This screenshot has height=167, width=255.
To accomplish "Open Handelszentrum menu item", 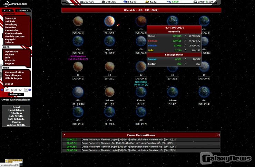I will click(14, 36).
